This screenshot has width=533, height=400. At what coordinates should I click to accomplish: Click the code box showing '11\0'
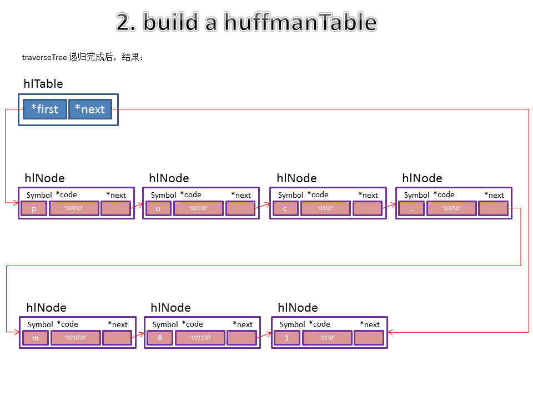327,338
